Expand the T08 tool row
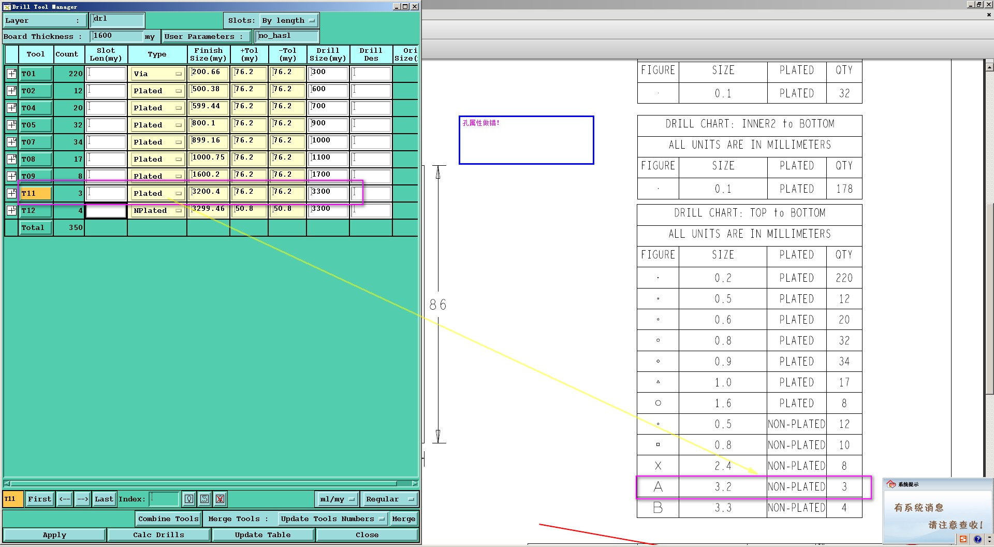This screenshot has width=994, height=547. point(11,159)
